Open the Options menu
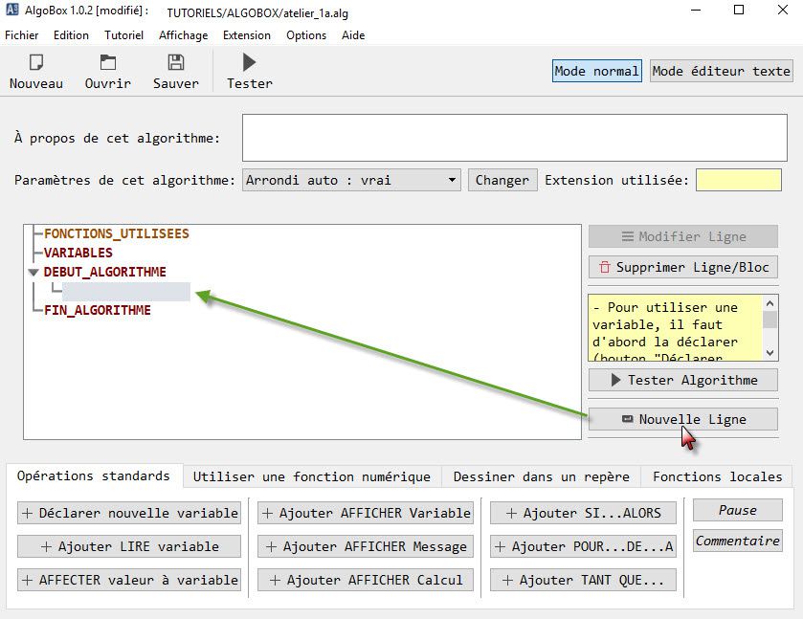Viewport: 803px width, 619px height. (x=306, y=35)
